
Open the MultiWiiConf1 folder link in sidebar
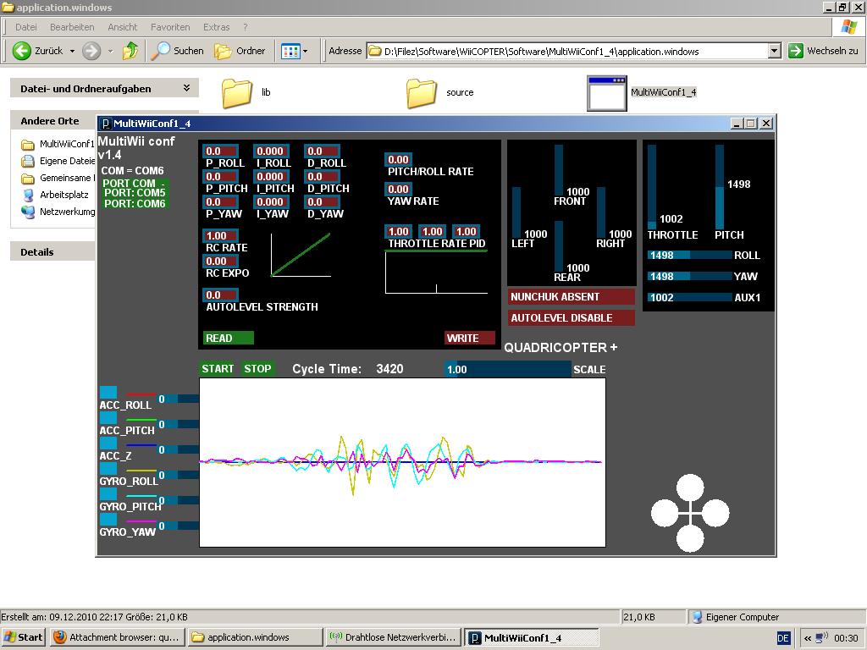click(58, 144)
